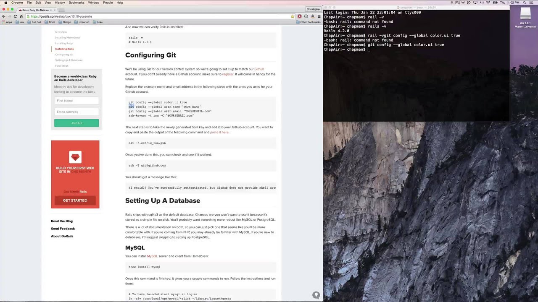Click the Wi-Fi status icon

coord(488,3)
